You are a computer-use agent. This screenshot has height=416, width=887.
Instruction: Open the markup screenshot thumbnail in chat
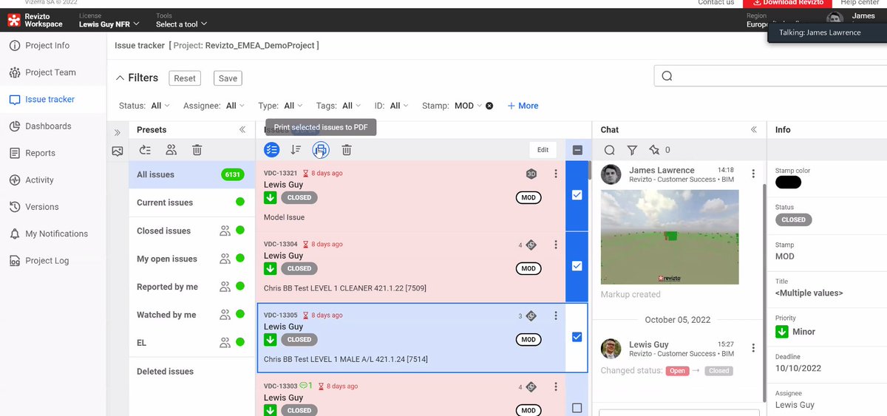(x=670, y=237)
